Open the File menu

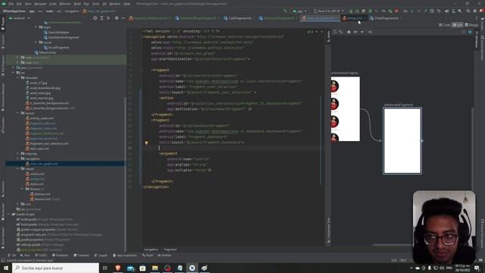click(11, 4)
